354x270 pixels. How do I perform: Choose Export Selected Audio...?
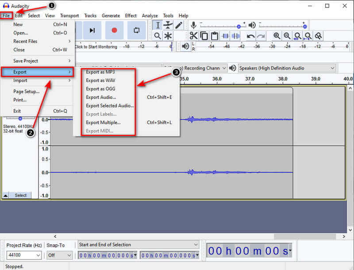pyautogui.click(x=110, y=106)
